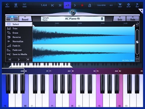
Task: Open Help question mark icon
Action: (137, 5)
